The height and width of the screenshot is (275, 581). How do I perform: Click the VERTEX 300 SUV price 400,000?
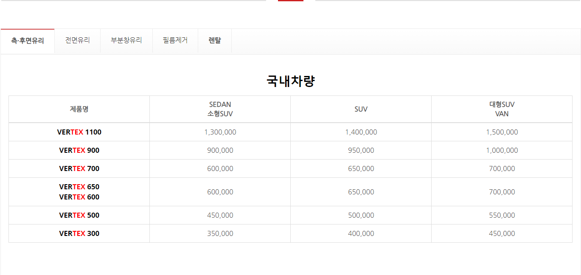point(361,233)
